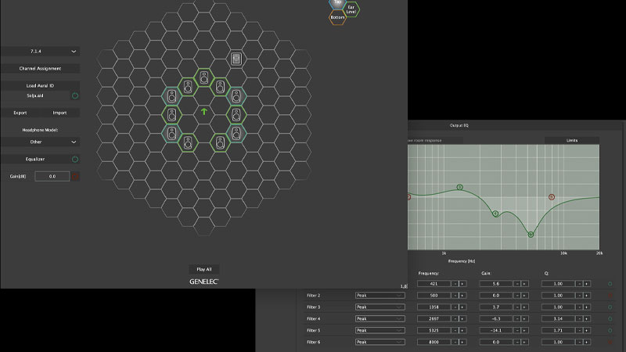Click the Load Aural ID button
The height and width of the screenshot is (352, 626).
[40, 86]
